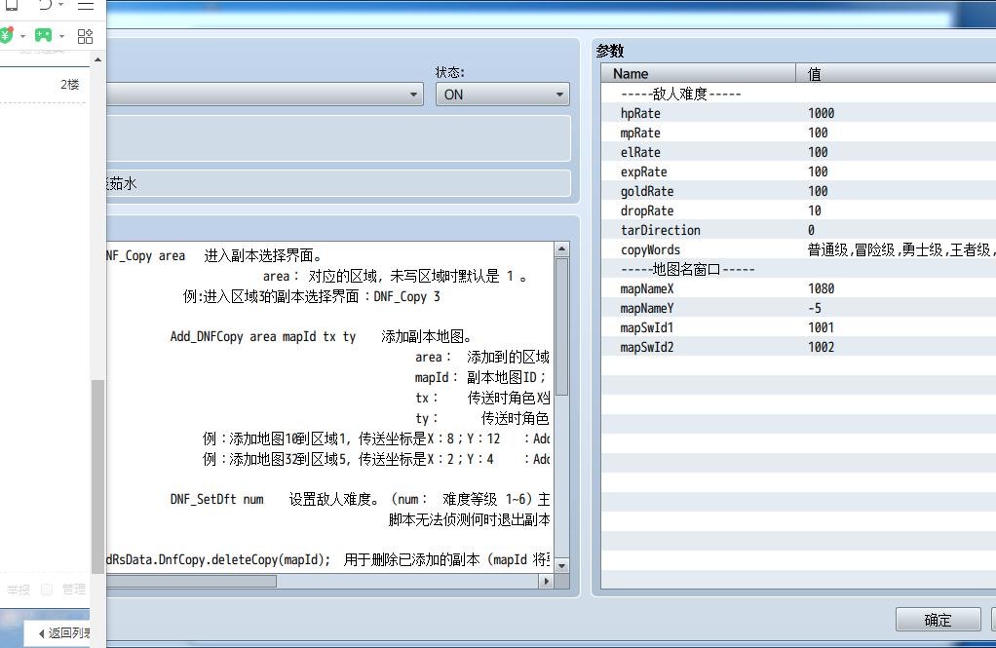The height and width of the screenshot is (648, 996).
Task: Select the dropRate value 10
Action: click(x=815, y=210)
